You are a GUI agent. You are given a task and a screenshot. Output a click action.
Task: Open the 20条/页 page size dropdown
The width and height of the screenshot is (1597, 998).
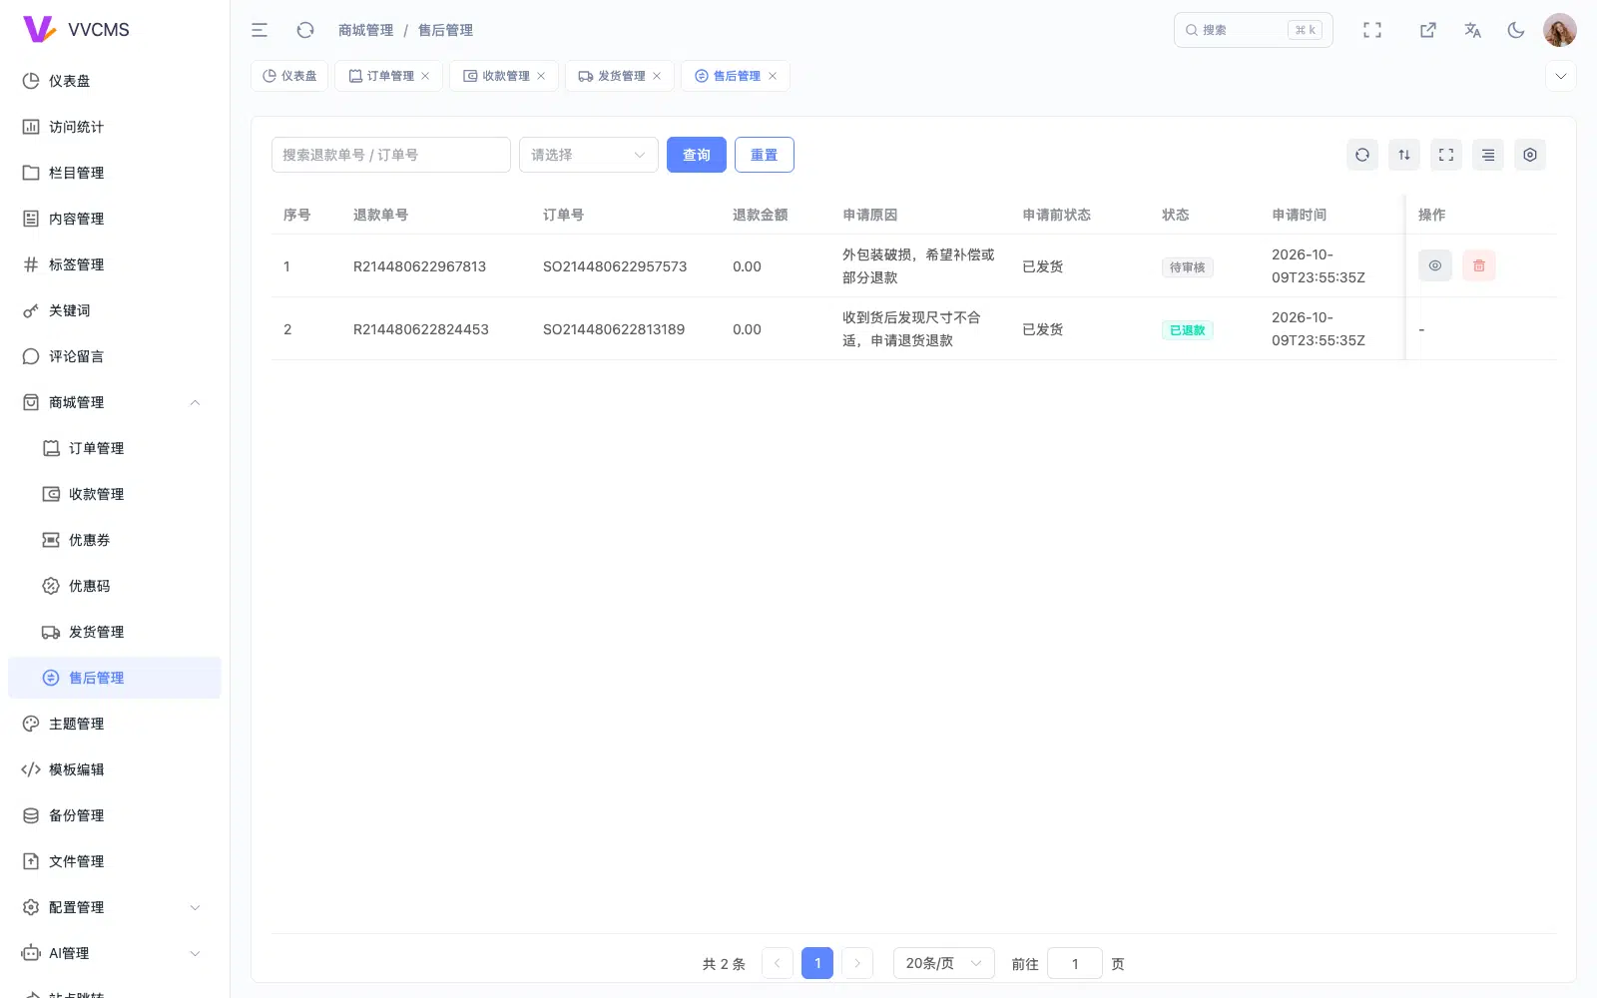(x=944, y=963)
